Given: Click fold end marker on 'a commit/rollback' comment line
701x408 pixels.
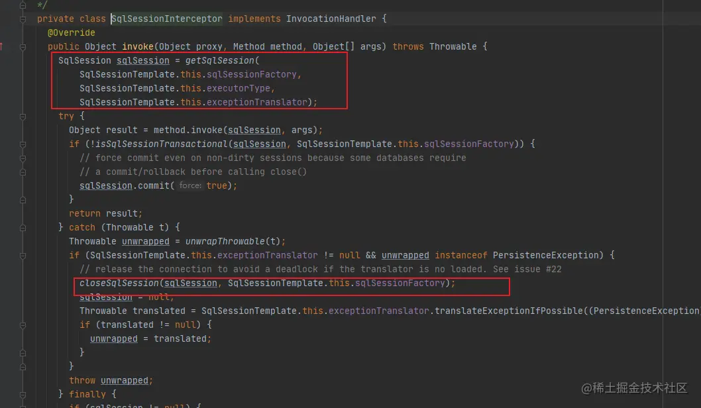Looking at the screenshot, I should [23, 172].
